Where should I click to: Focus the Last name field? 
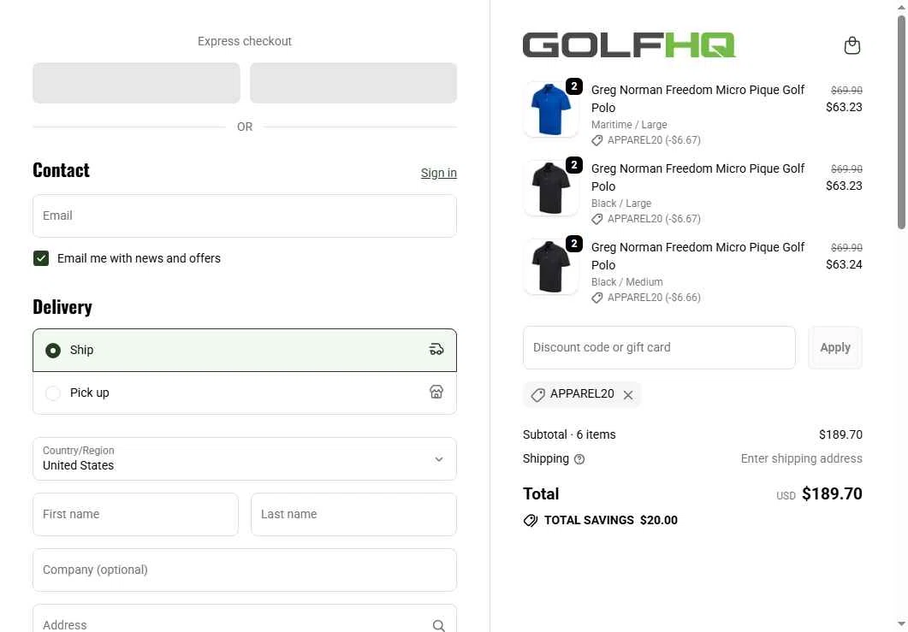[353, 514]
